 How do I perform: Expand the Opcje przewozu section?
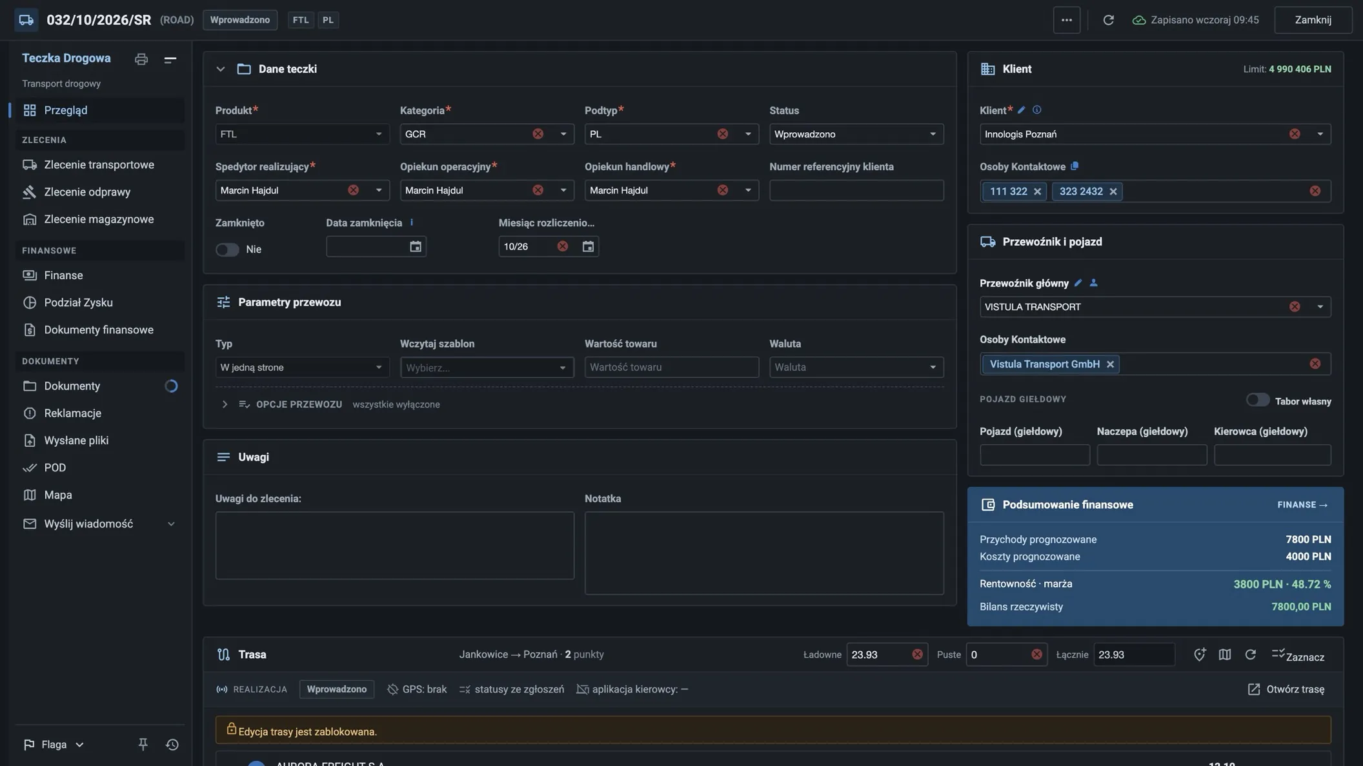[225, 405]
